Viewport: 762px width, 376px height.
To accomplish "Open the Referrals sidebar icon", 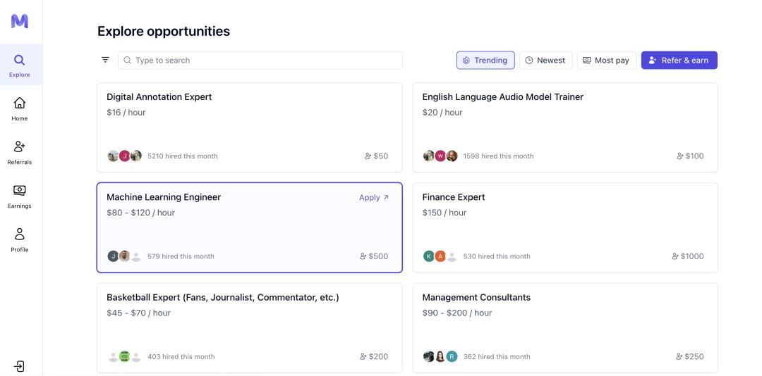I will tap(20, 152).
